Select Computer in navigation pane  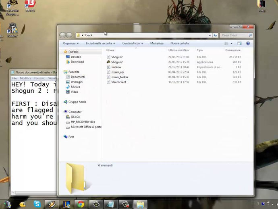coord(75,112)
